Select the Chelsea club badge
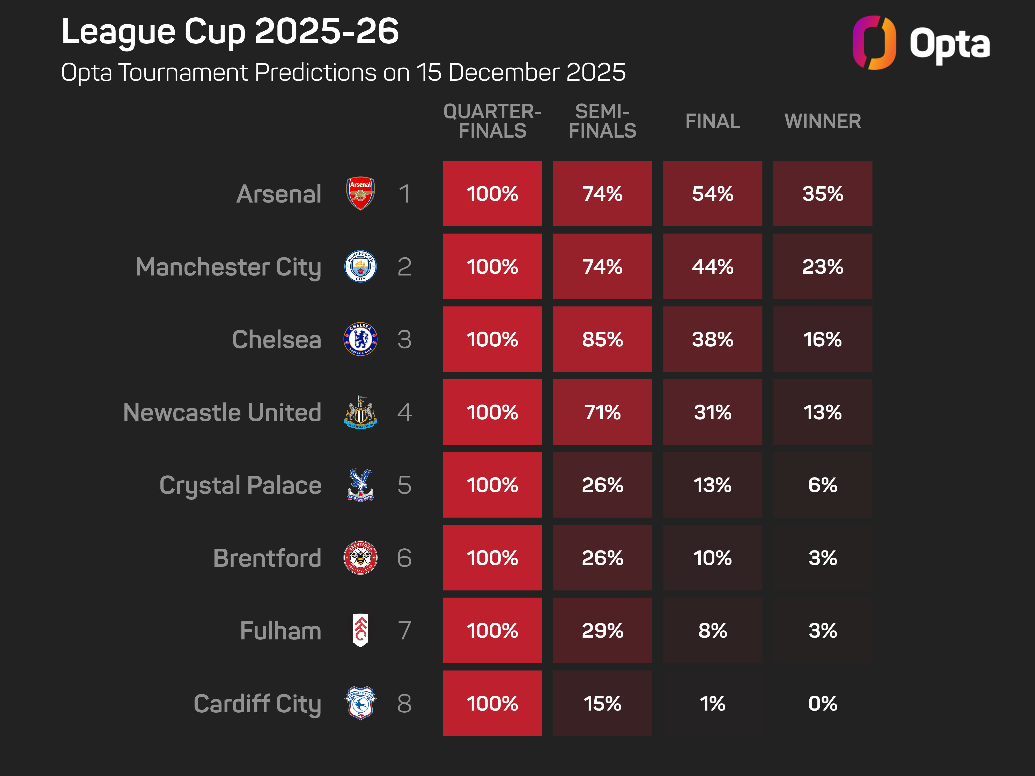Screen dimensions: 1035x776 point(360,339)
